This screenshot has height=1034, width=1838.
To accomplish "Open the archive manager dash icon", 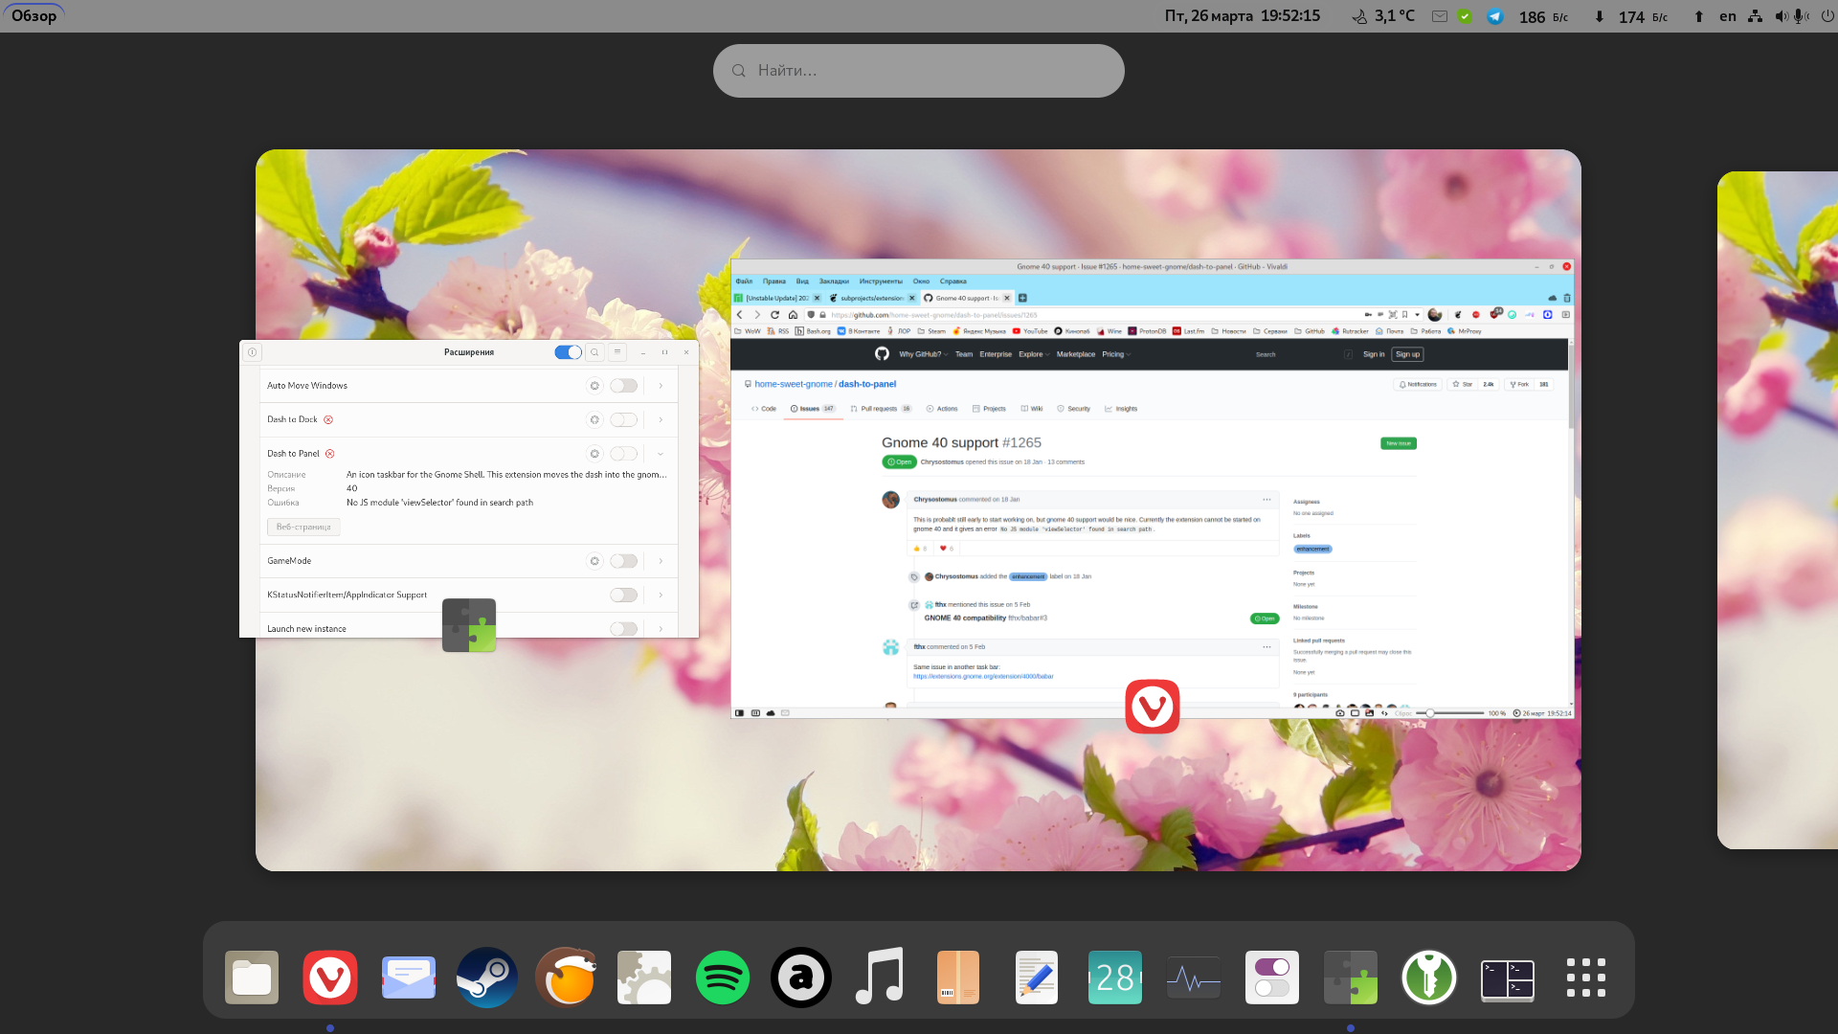I will tap(958, 978).
